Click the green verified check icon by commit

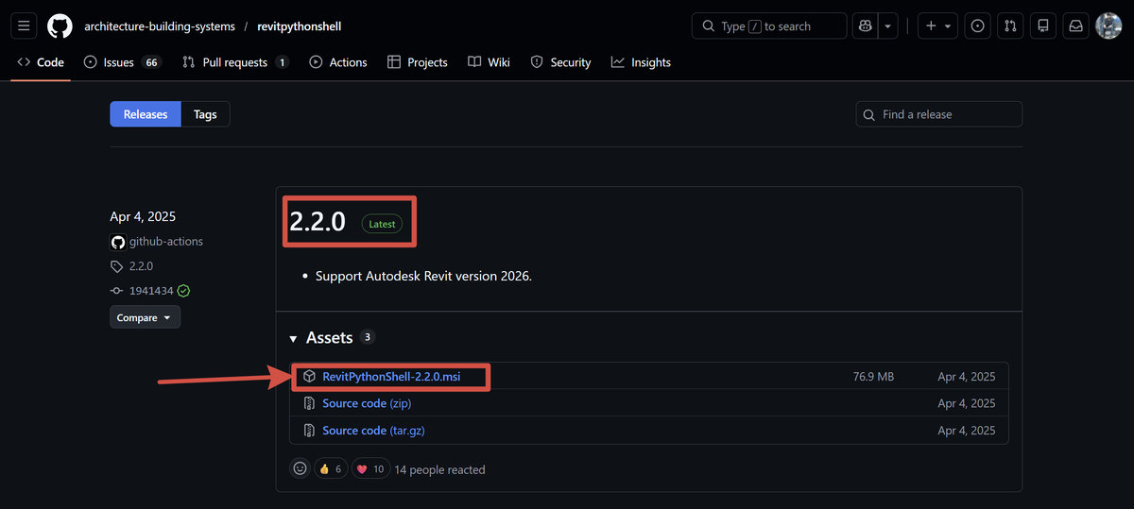183,291
